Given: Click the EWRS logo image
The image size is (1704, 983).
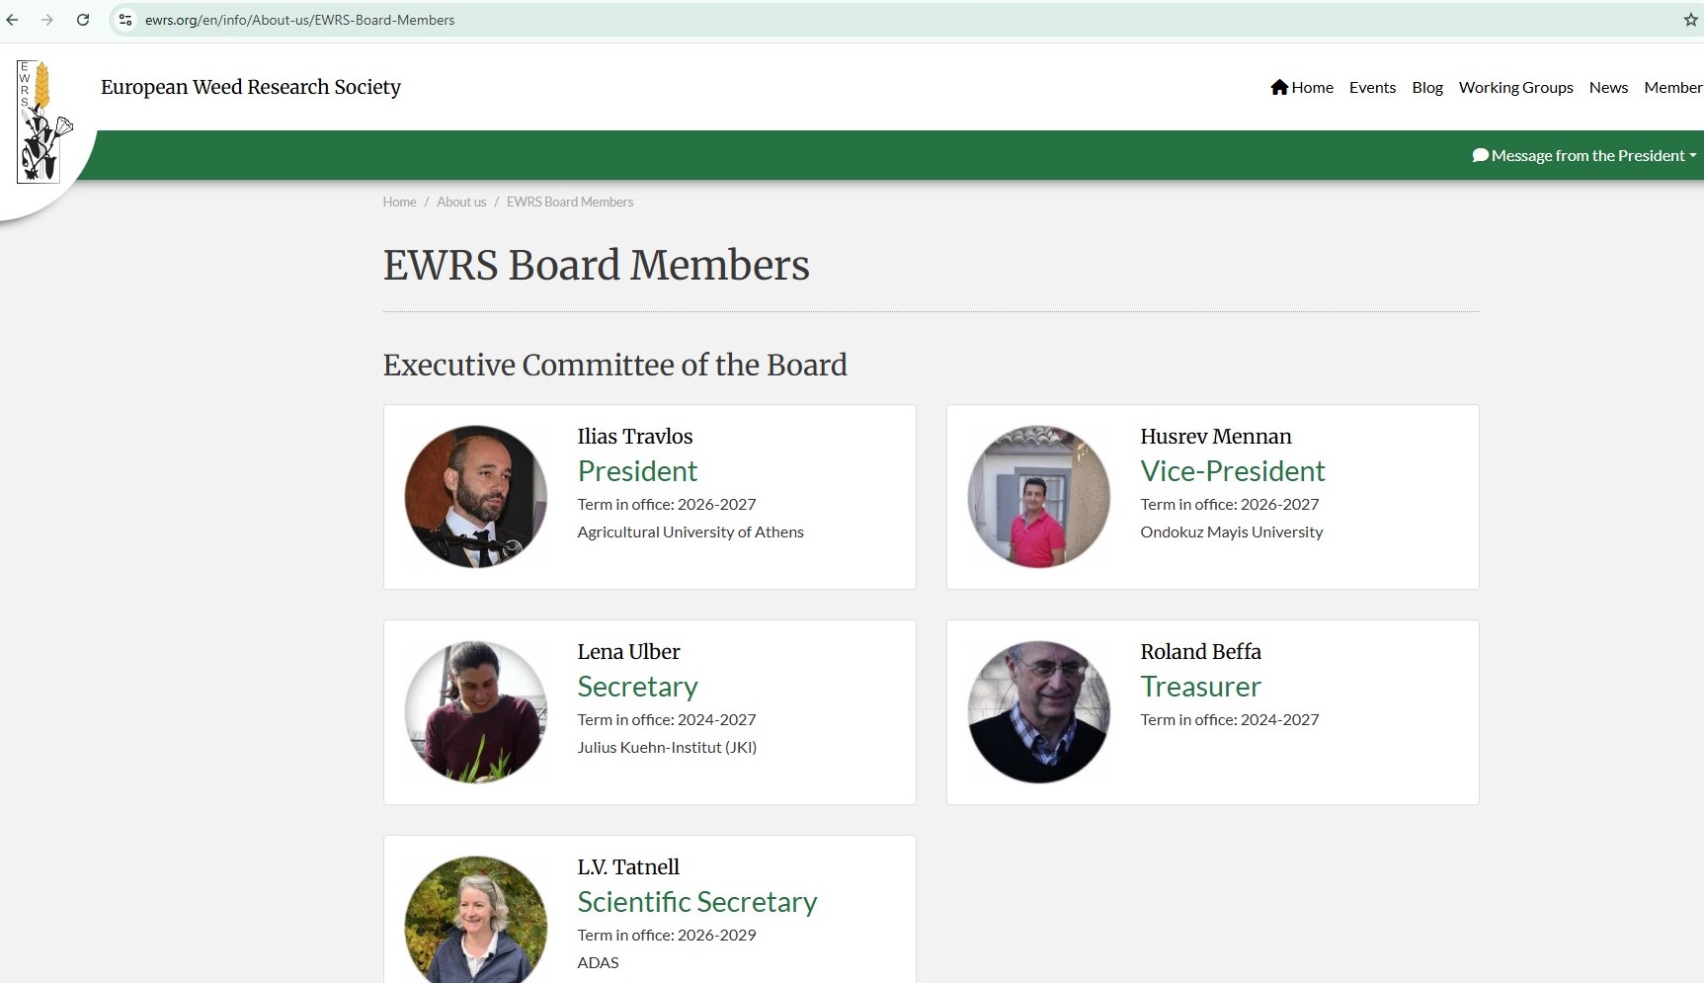Looking at the screenshot, I should [40, 122].
